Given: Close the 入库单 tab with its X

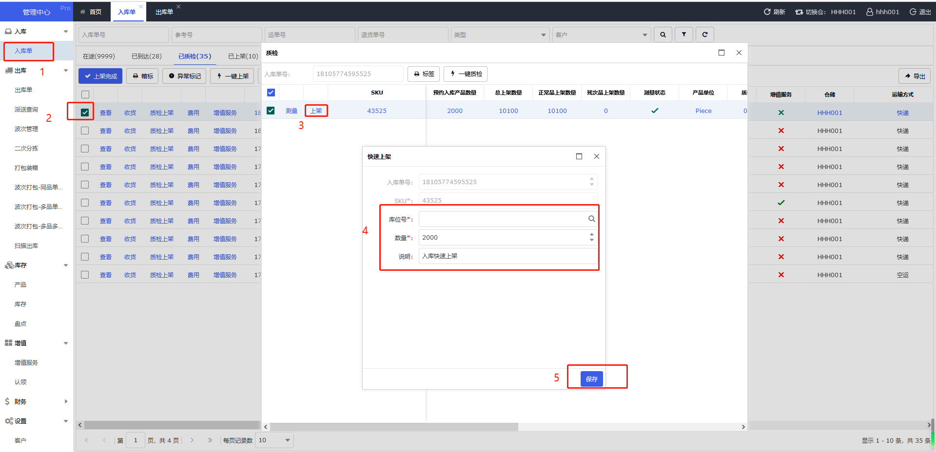Looking at the screenshot, I should coord(141,6).
